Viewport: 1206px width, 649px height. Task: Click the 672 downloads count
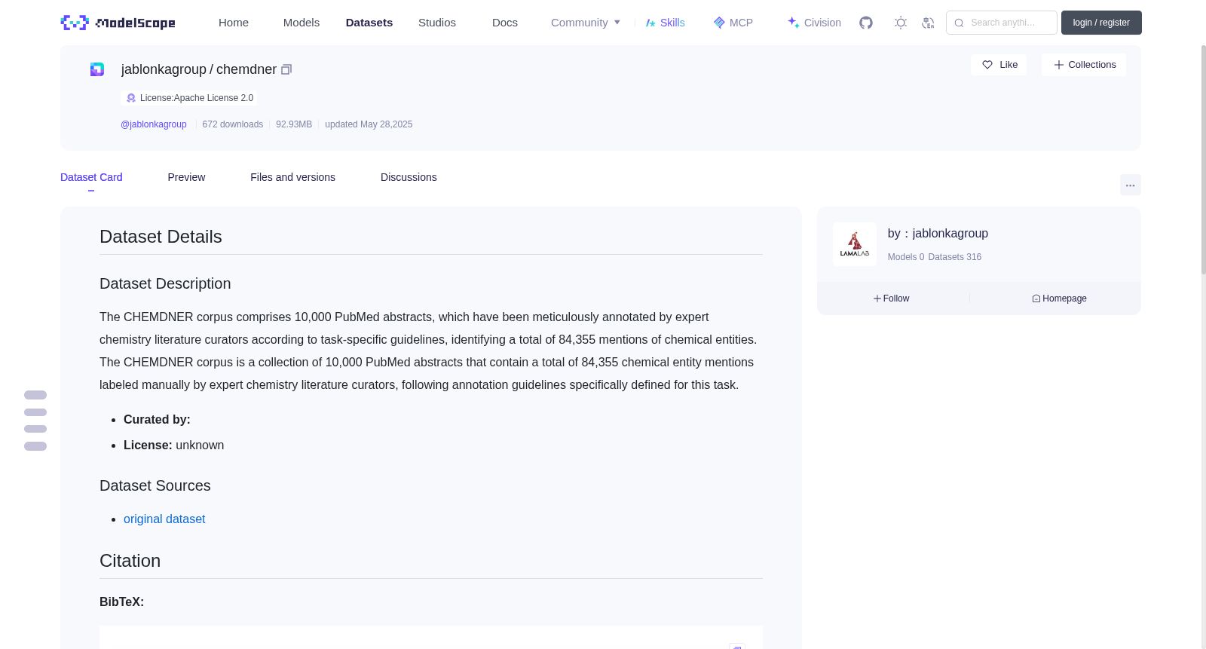click(233, 124)
